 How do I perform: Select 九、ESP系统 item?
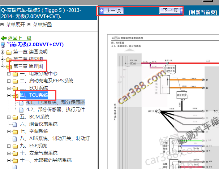click(33, 146)
